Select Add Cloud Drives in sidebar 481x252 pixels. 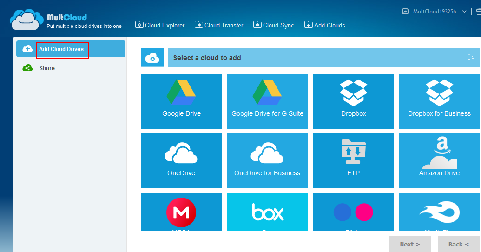pos(71,49)
